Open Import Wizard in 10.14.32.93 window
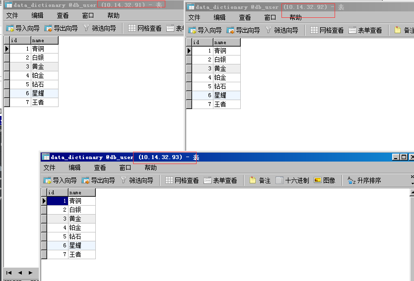Viewport: 414px width, 281px height. tap(60, 180)
